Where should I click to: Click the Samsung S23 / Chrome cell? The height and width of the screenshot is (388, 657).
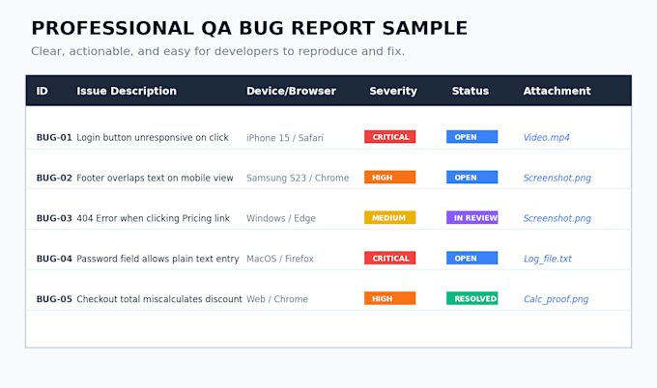298,178
